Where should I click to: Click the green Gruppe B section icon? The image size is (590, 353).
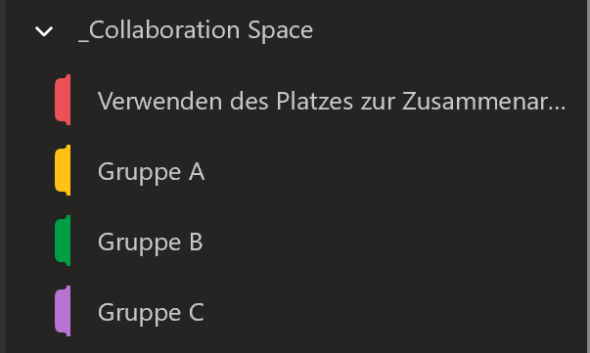click(x=63, y=241)
